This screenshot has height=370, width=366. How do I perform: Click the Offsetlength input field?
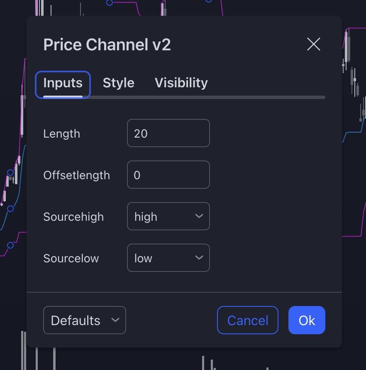[168, 175]
